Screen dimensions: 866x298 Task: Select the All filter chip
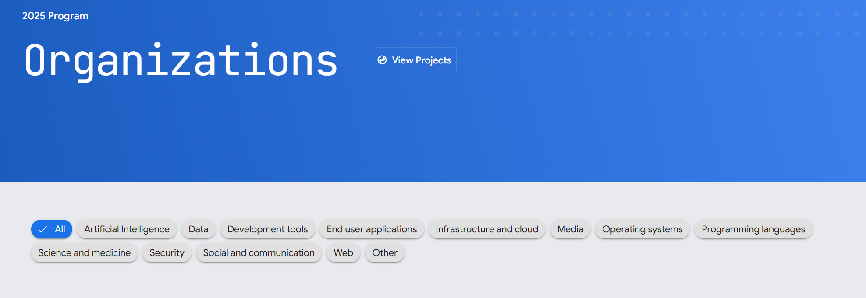[x=52, y=229]
